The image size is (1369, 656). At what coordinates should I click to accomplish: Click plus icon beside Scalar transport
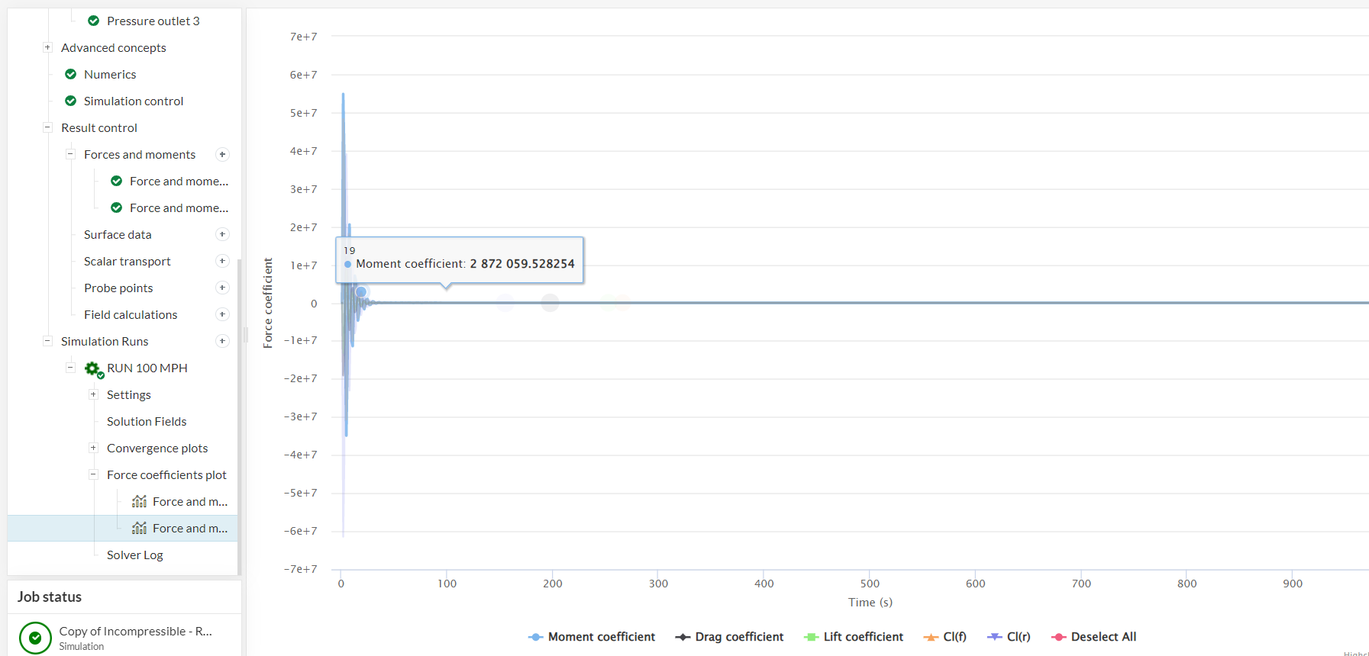coord(222,262)
